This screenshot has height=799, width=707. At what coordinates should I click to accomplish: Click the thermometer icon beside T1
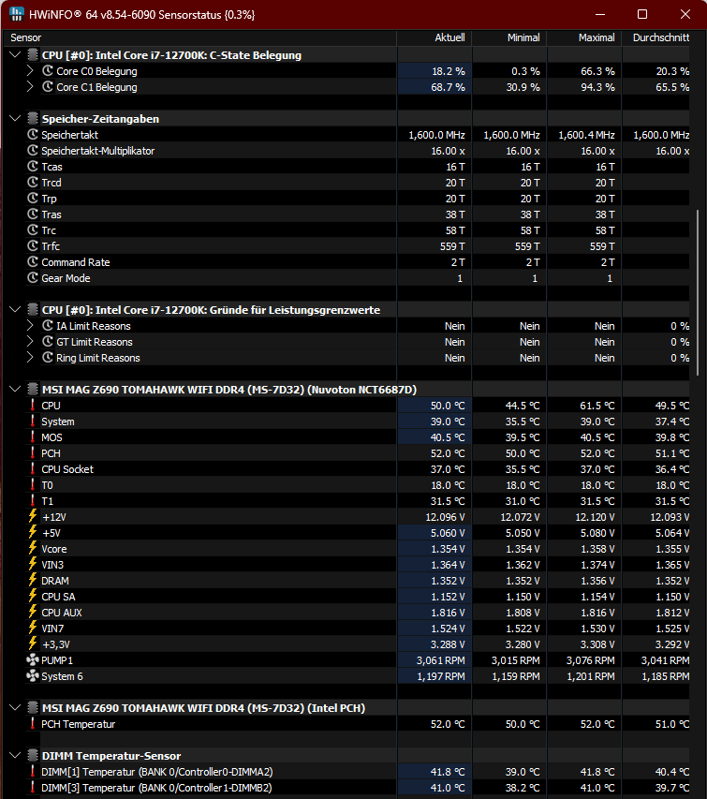[x=33, y=501]
